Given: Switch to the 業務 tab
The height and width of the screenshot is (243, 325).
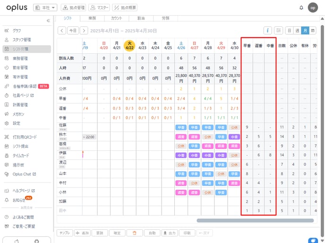Looking at the screenshot, I should pyautogui.click(x=92, y=18).
